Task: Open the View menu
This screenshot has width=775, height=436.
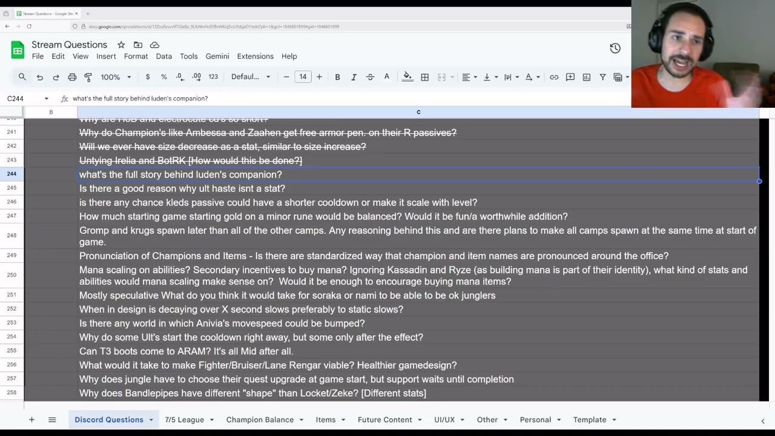Action: [x=81, y=56]
